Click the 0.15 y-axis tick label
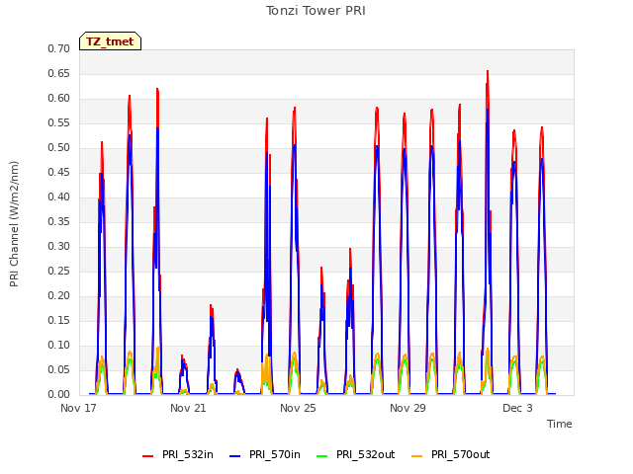This screenshot has width=633, height=474. (x=59, y=320)
